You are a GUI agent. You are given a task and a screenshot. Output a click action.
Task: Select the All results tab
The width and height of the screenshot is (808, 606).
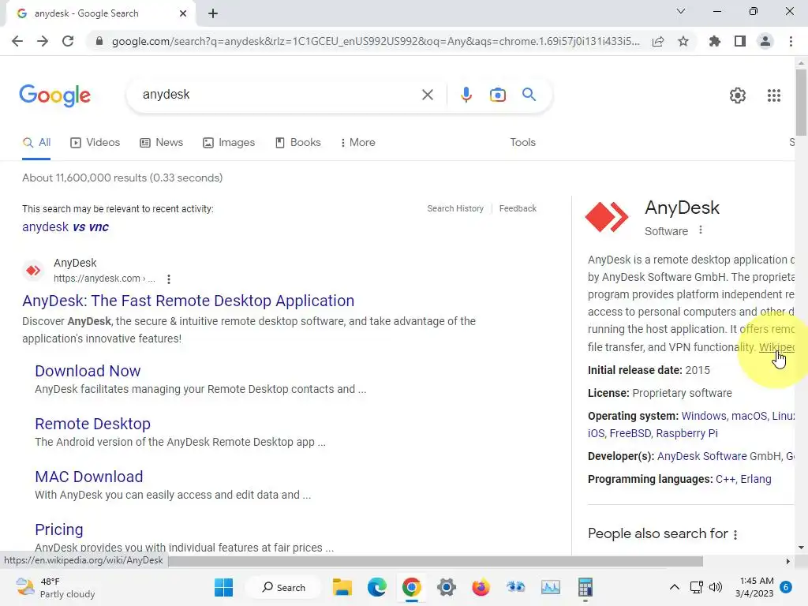pos(36,143)
